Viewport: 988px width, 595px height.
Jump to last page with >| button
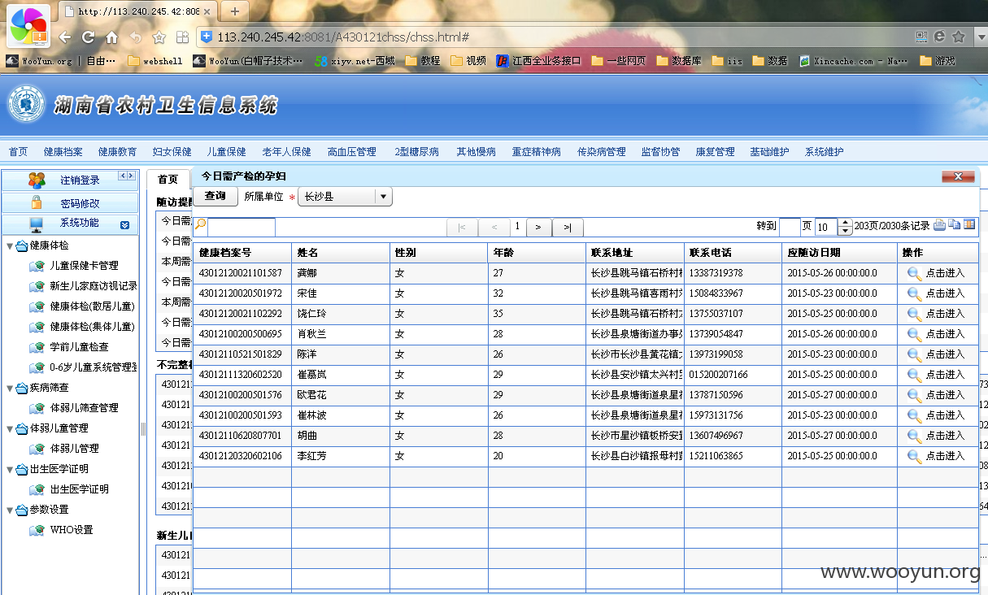[568, 228]
